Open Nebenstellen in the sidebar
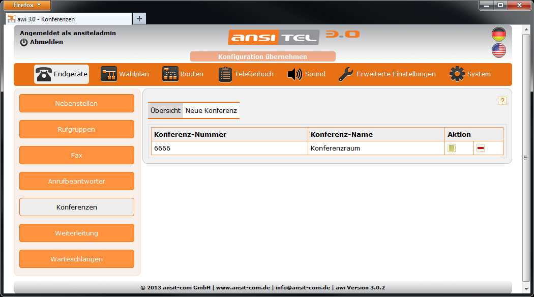 [76, 103]
